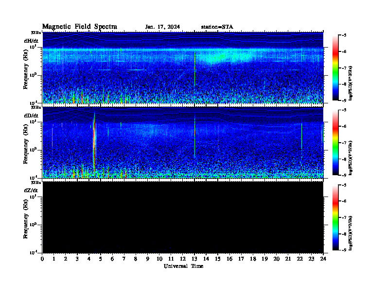Click the dH/dt spectrogram plot area
Screen dimensions: 385x297
click(x=183, y=67)
